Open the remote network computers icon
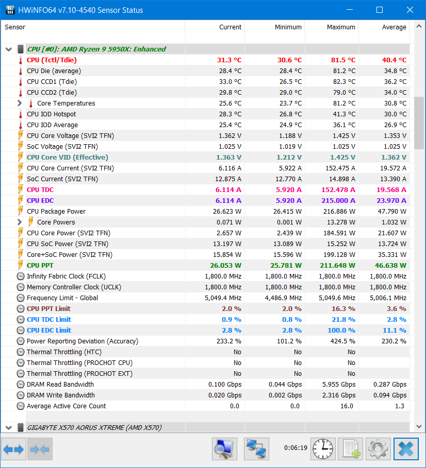426x468 pixels. coord(256,449)
